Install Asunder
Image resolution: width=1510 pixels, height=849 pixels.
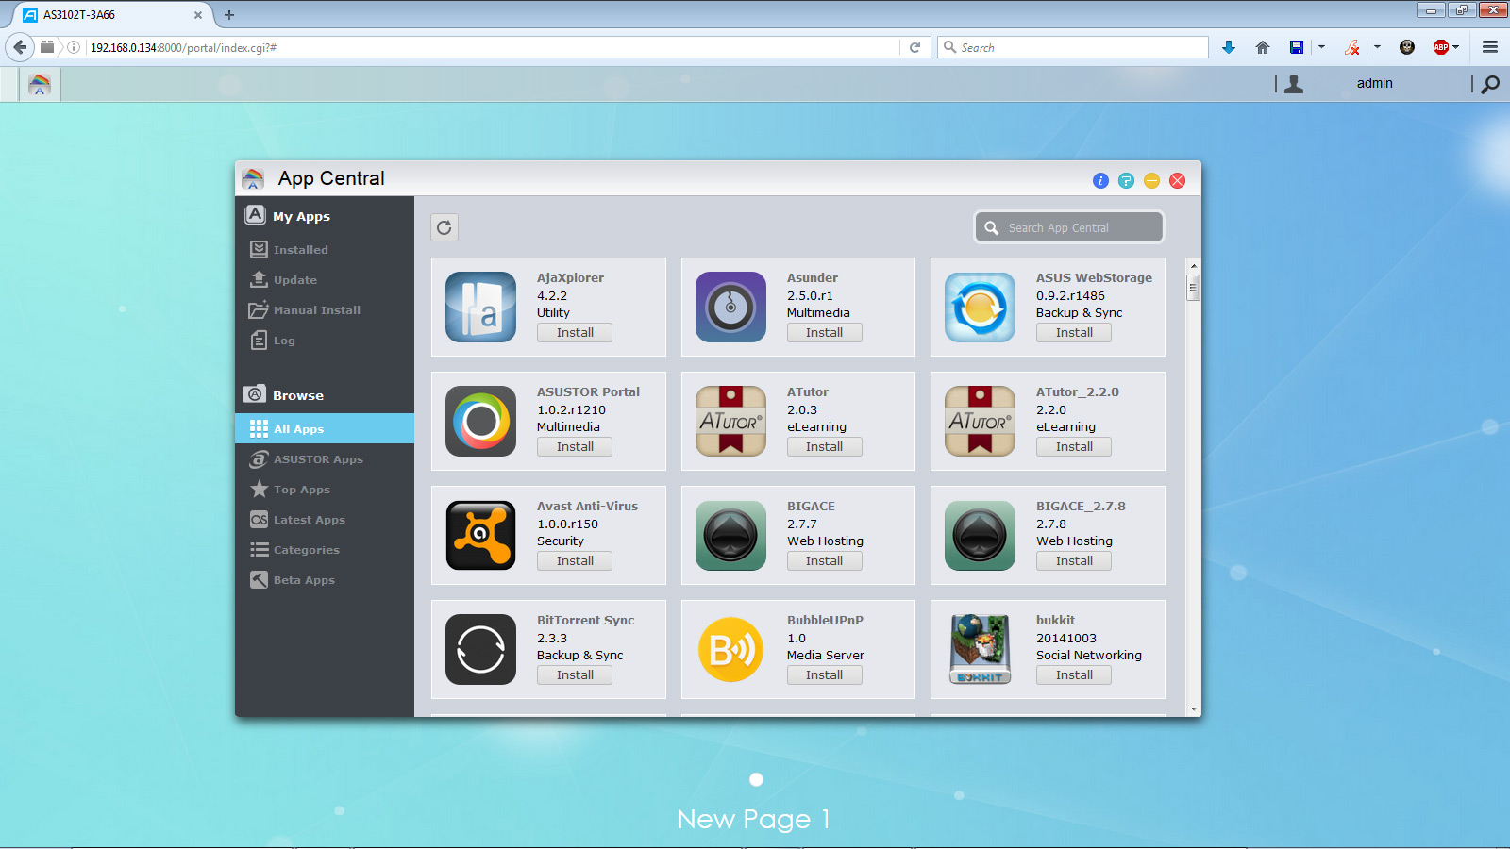click(x=825, y=333)
